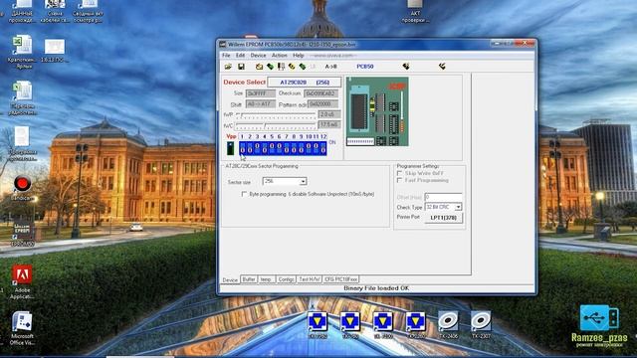
Task: Open the Willem EPROM desktop shortcut
Action: 22,235
